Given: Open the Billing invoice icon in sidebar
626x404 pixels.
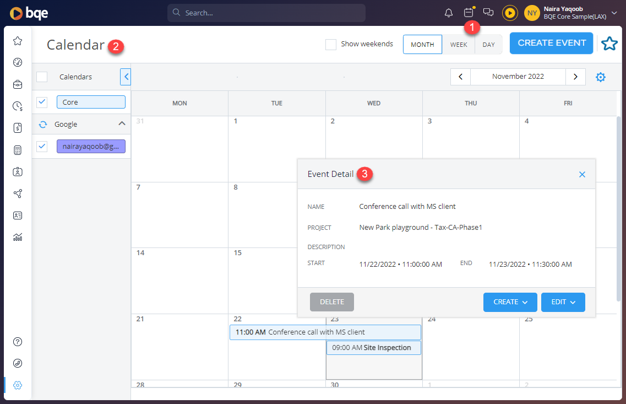Looking at the screenshot, I should coord(18,128).
